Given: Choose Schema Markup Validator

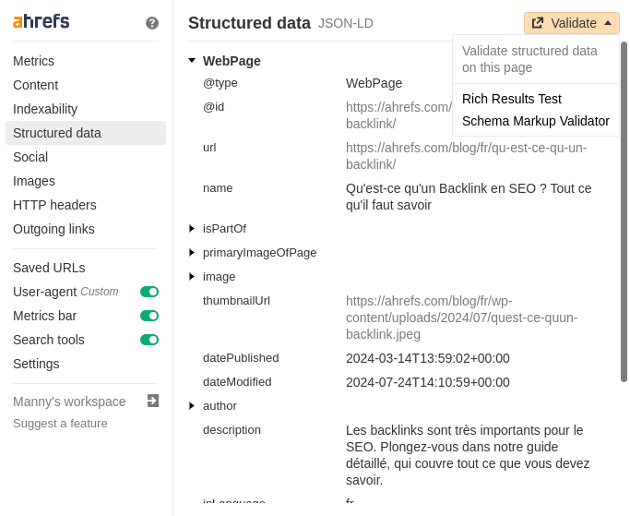Looking at the screenshot, I should click(x=536, y=121).
